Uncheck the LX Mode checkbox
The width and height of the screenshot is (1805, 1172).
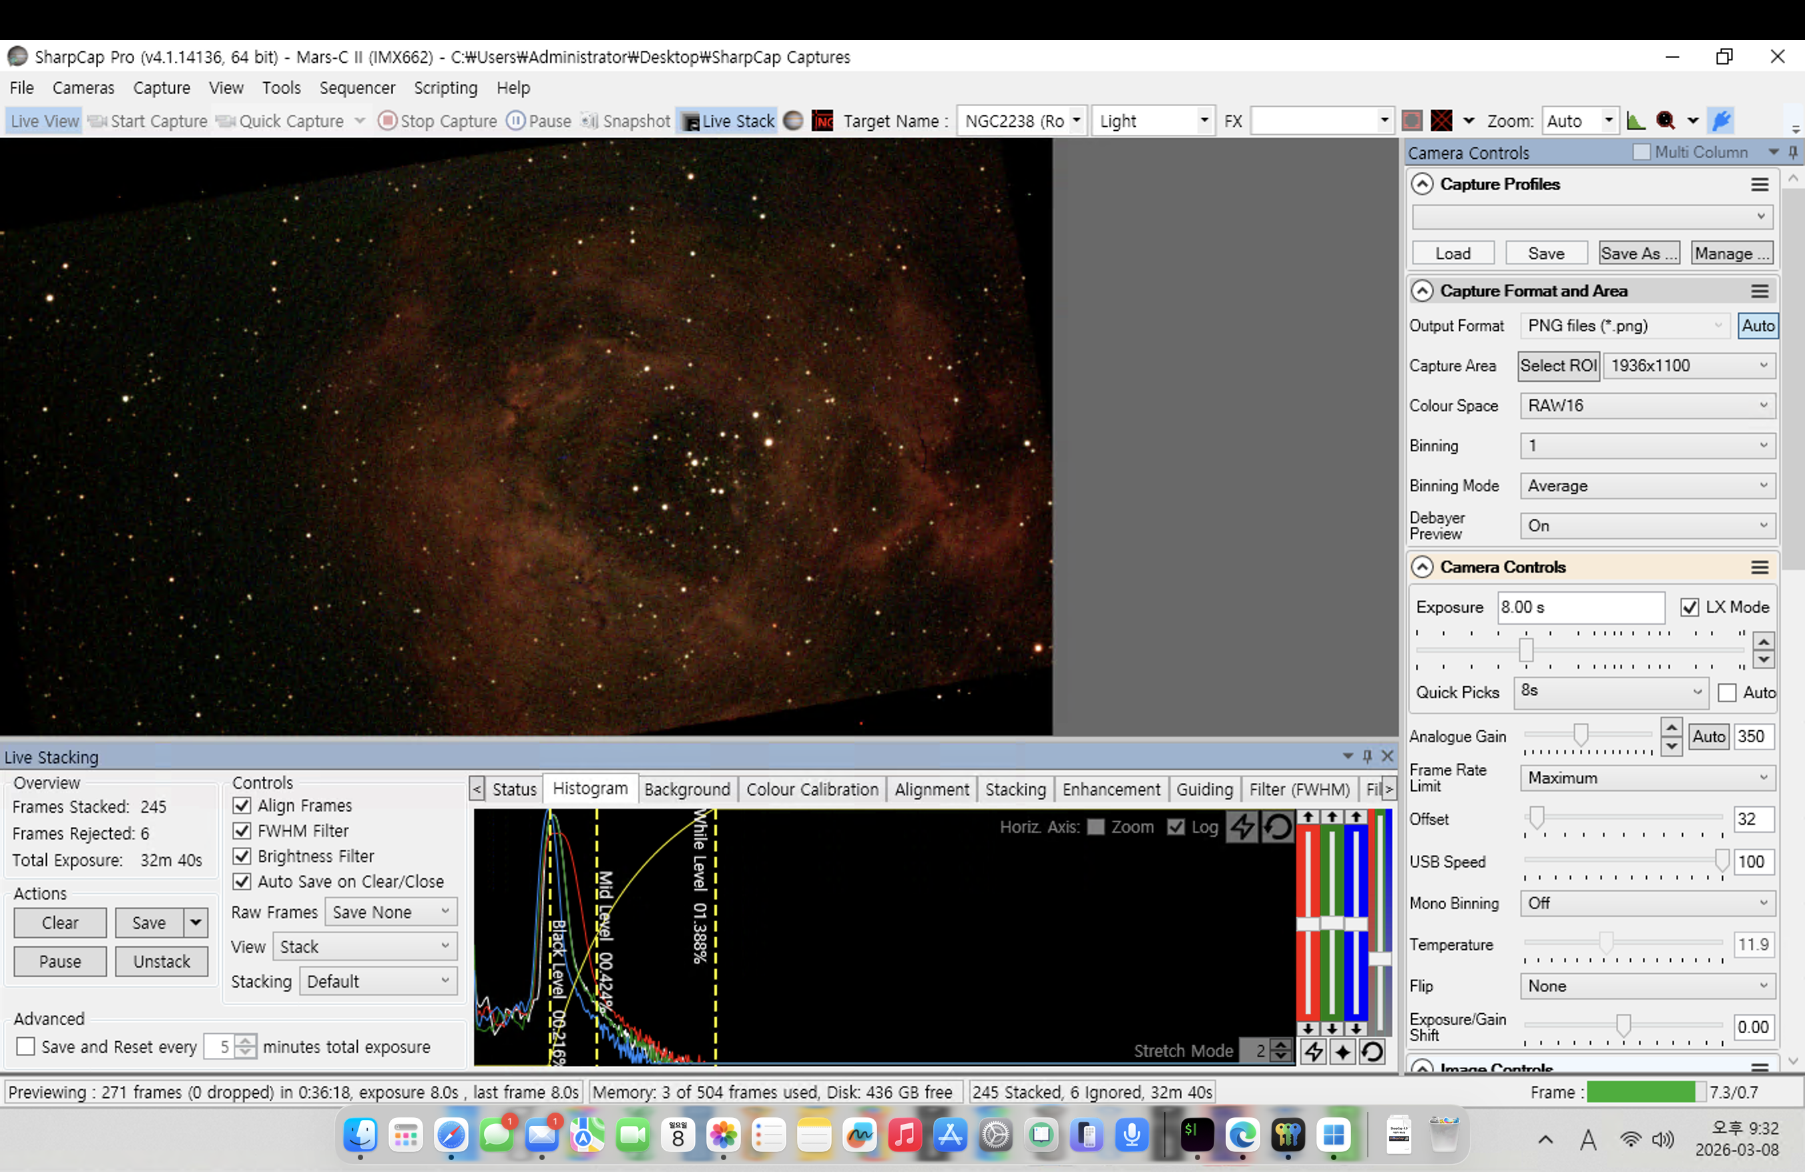(x=1689, y=607)
